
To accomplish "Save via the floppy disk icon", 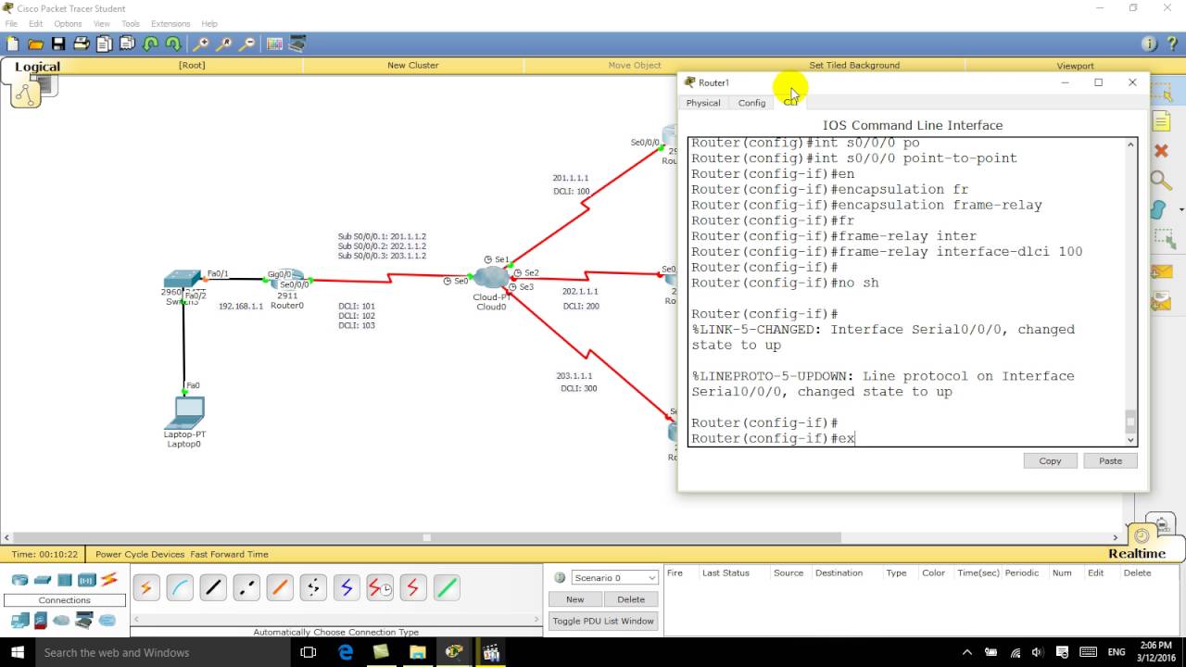I will (58, 44).
